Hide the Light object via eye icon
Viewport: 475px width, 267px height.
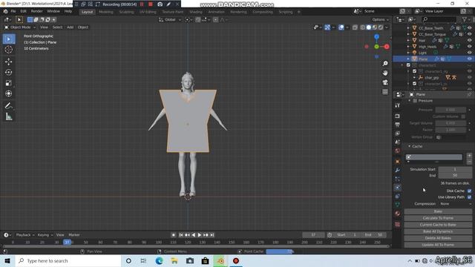coord(470,53)
